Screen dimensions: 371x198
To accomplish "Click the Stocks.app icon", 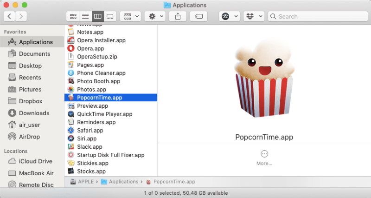I will [x=71, y=171].
